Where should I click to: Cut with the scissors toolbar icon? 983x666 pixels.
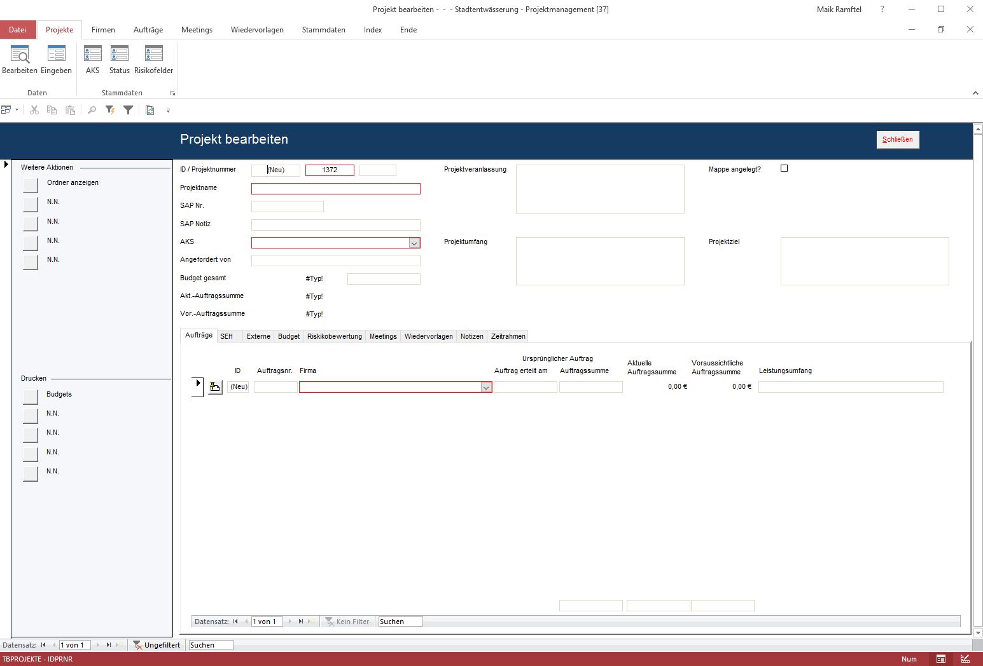tap(34, 110)
